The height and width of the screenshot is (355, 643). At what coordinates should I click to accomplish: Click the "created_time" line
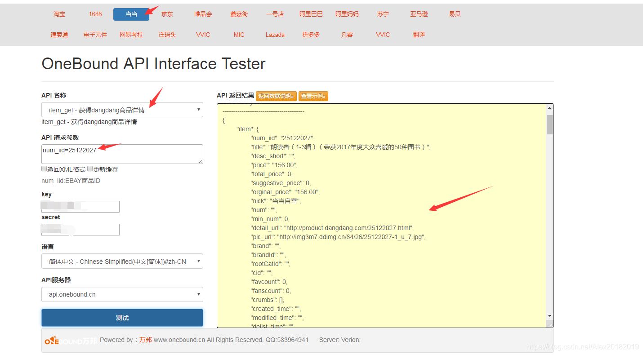point(276,309)
